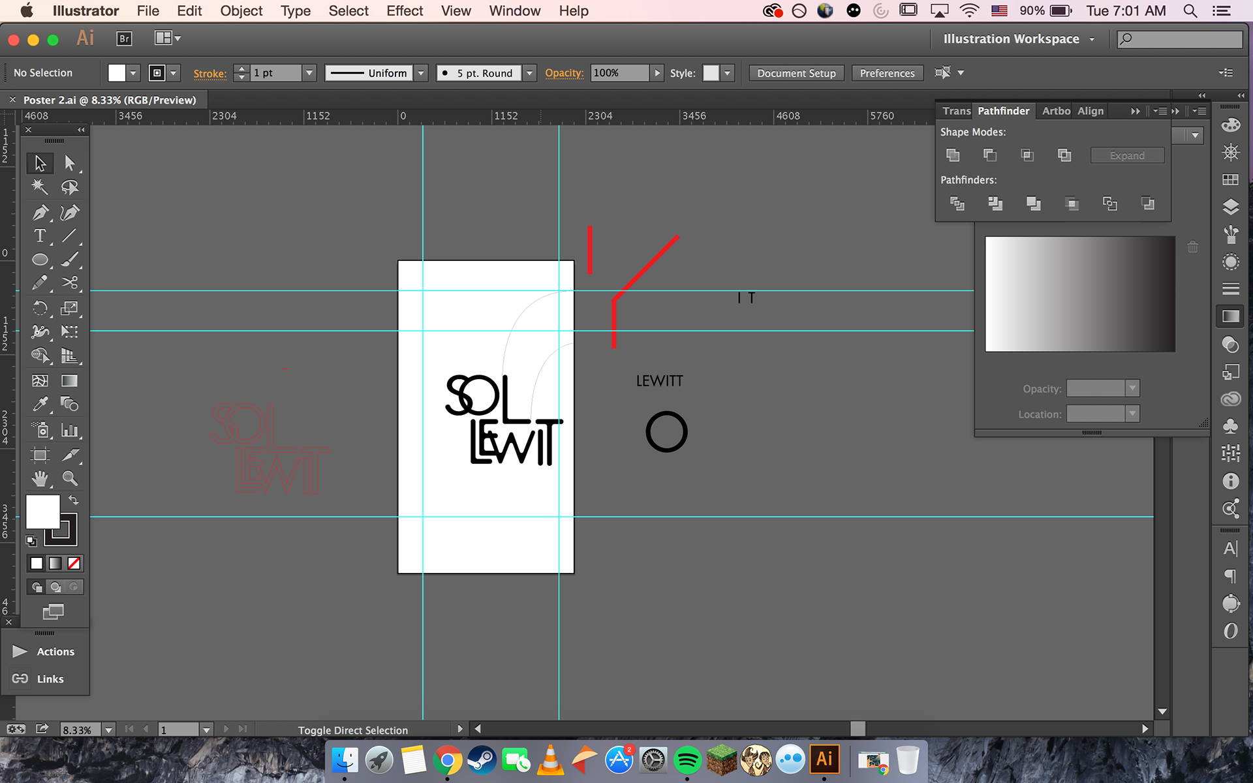This screenshot has height=783, width=1253.
Task: Click the Divide pathfinder icon
Action: (957, 204)
